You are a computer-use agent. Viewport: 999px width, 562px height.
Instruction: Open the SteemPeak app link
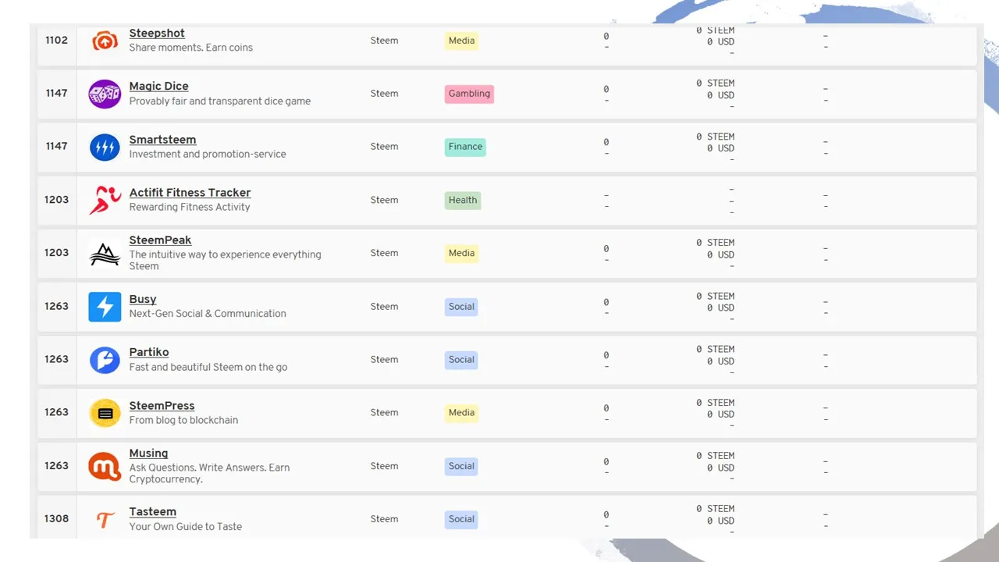point(160,240)
